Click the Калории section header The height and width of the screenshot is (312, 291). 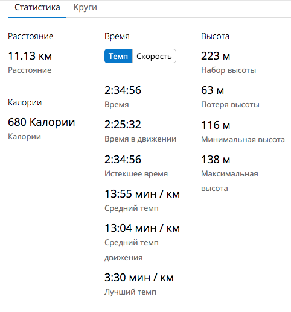tap(25, 102)
